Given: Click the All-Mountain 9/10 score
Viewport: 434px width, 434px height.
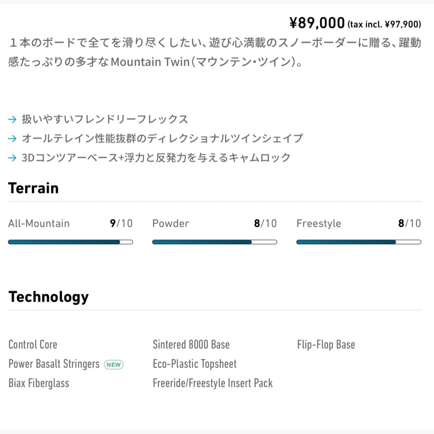Looking at the screenshot, I should point(121,224).
